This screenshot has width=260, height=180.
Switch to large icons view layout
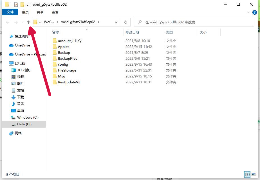point(254,174)
